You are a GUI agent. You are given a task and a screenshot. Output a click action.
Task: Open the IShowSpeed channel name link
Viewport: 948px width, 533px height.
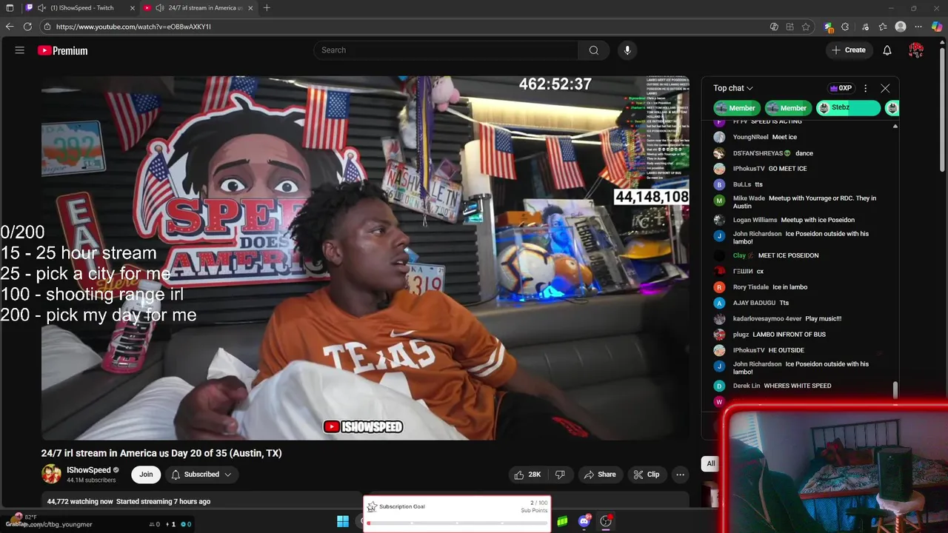(x=89, y=470)
